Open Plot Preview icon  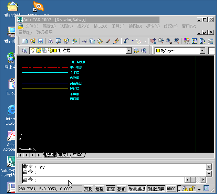click(59, 41)
